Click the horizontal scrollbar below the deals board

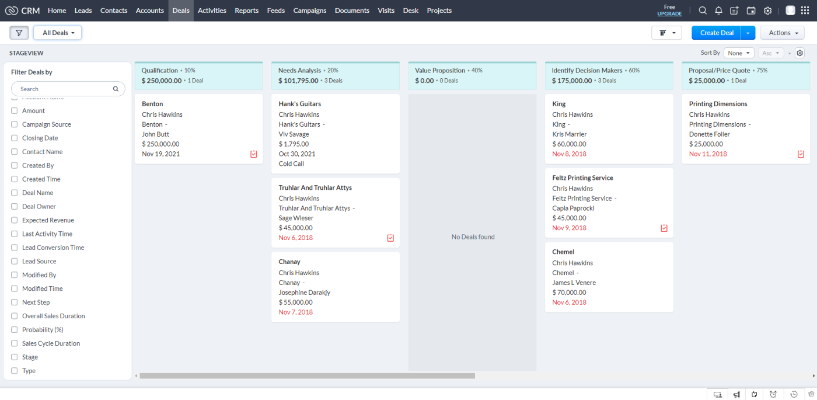point(307,376)
